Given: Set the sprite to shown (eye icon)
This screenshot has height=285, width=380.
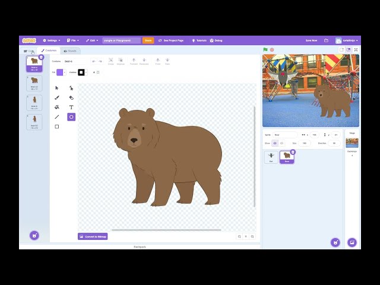Looking at the screenshot, I should (275, 143).
